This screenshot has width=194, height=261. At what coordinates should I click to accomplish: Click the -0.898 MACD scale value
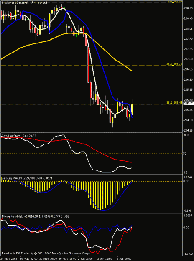coord(187,210)
